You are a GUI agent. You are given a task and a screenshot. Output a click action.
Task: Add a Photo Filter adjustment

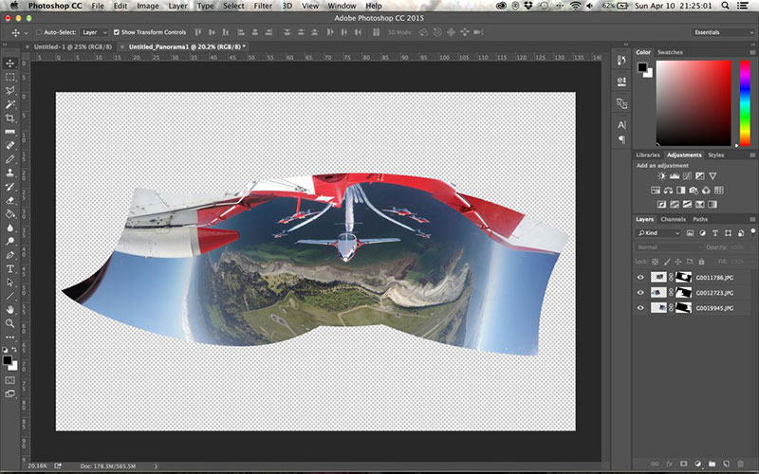coord(694,191)
